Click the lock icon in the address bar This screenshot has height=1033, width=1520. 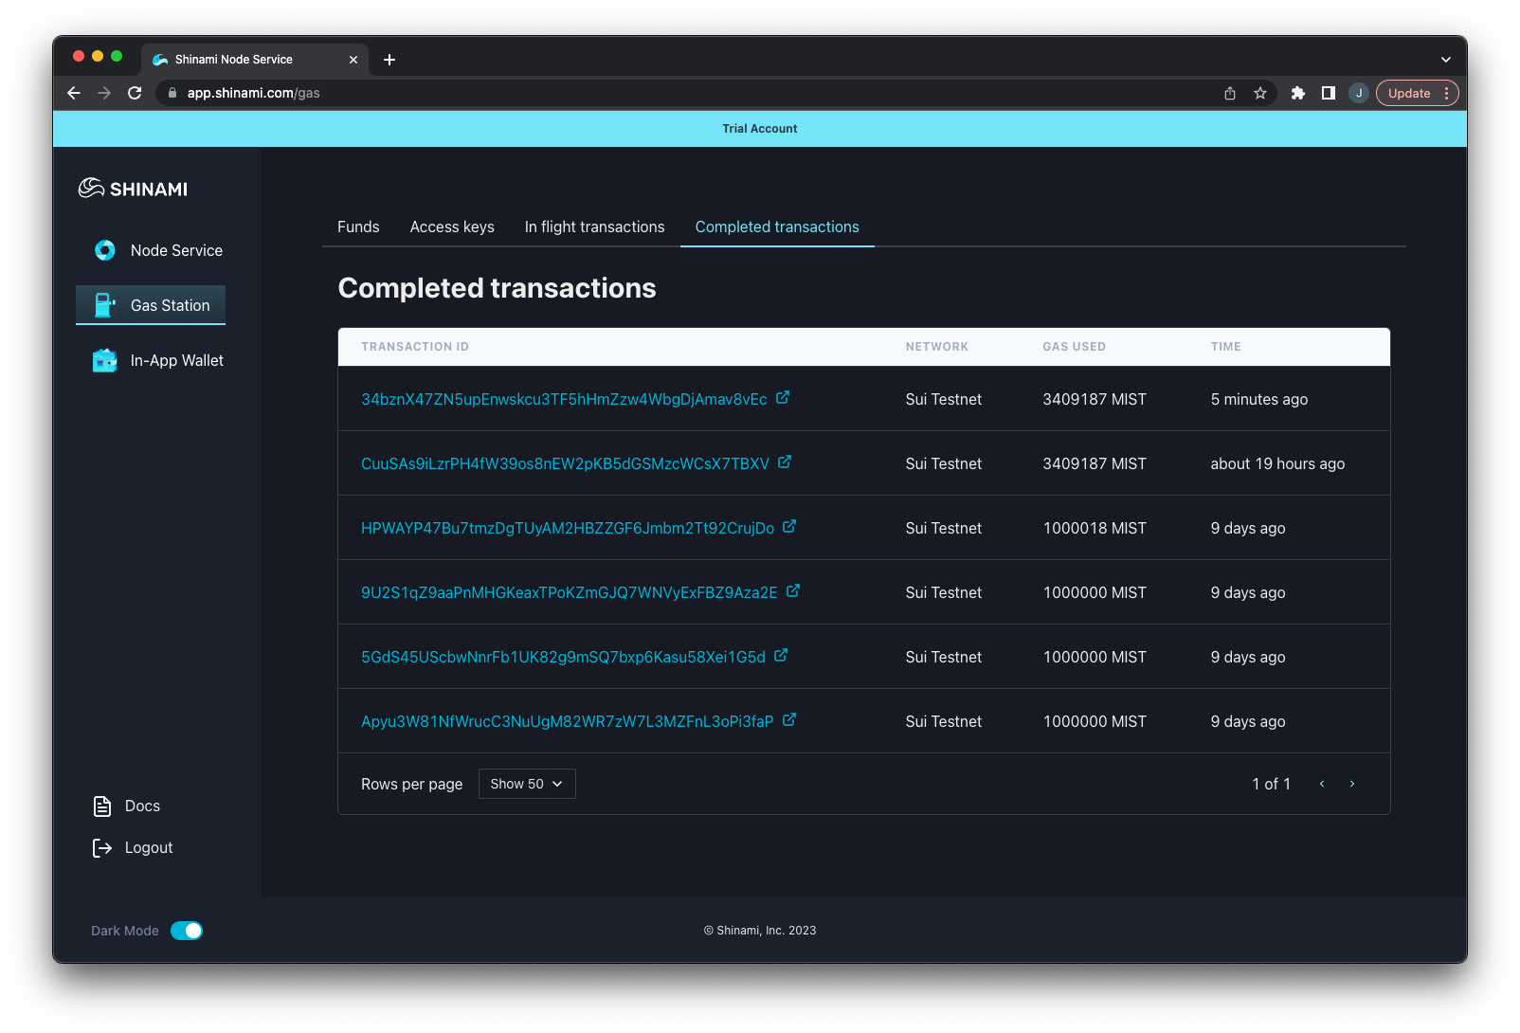(x=172, y=93)
